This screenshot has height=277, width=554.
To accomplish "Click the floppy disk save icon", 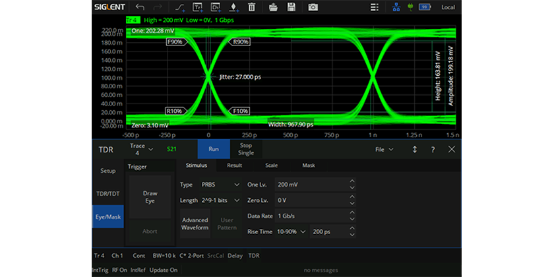I will pos(291,7).
